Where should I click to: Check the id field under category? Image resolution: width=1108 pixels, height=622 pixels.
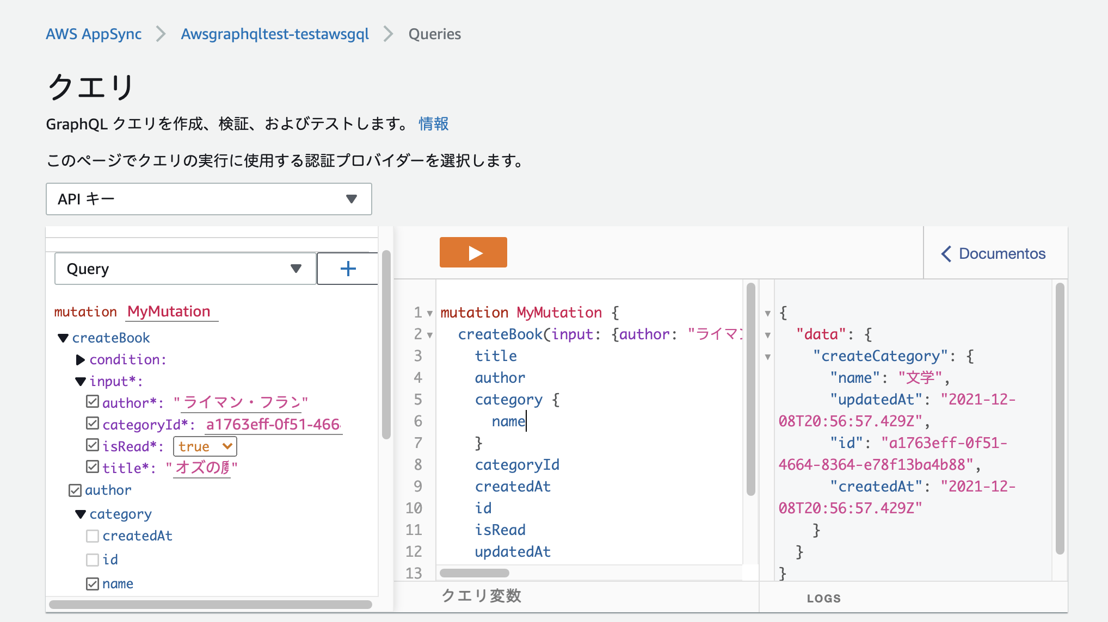click(x=93, y=560)
